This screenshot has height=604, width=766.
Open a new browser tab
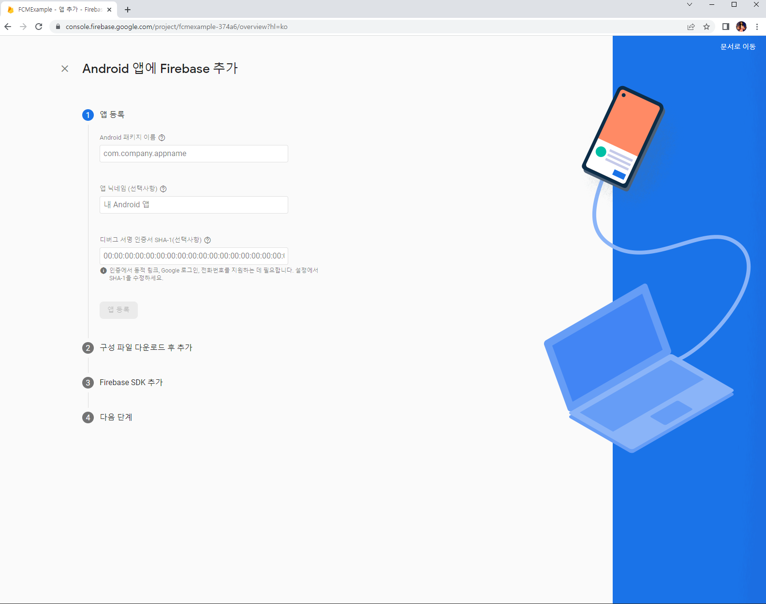coord(128,10)
